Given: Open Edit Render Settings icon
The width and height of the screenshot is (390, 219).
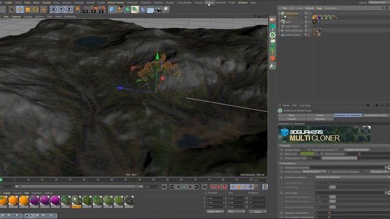Looking at the screenshot, I should [102, 10].
